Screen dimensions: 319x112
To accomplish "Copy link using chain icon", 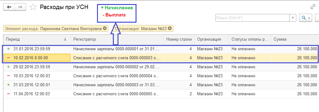I will 313,7.
